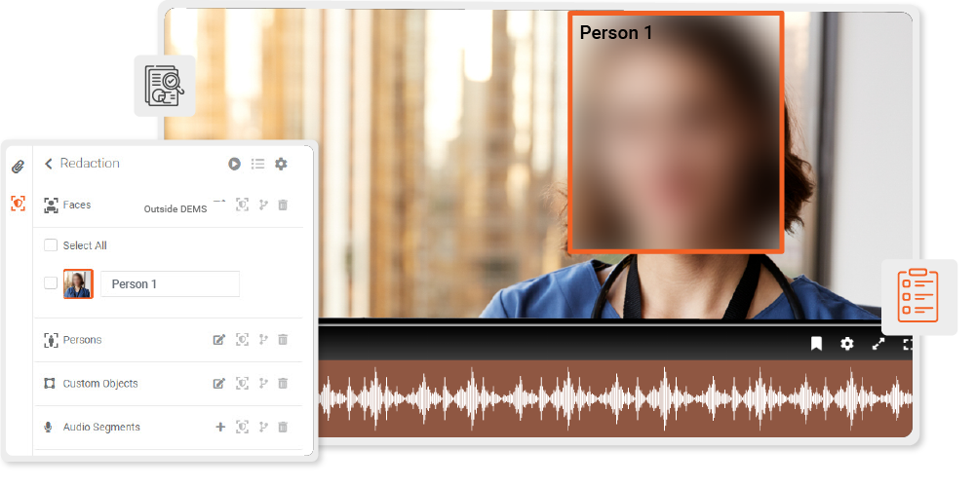Click the Faces section label
Image resolution: width=975 pixels, height=487 pixels.
point(76,205)
